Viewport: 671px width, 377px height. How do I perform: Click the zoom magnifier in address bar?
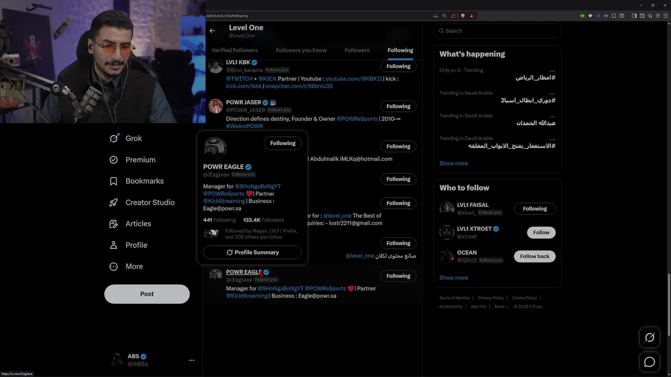[445, 16]
